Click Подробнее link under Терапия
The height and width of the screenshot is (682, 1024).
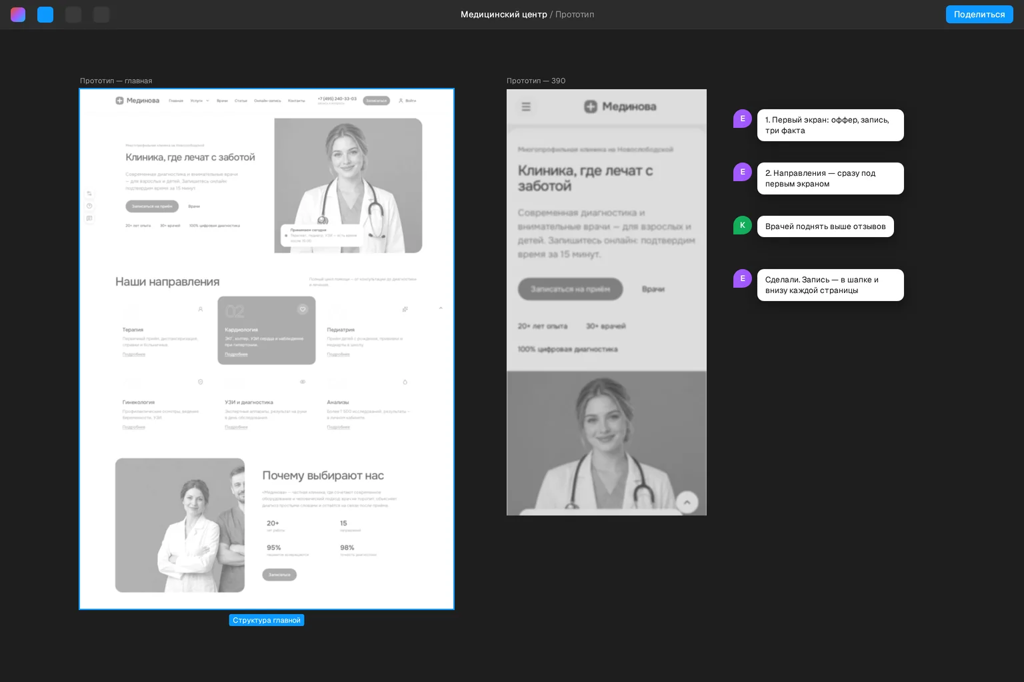click(x=134, y=354)
